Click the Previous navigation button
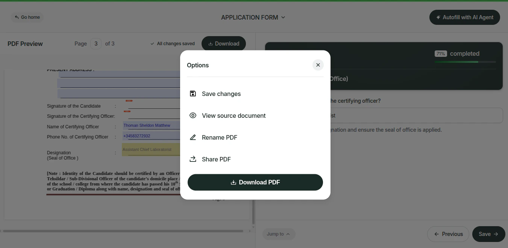 click(x=448, y=234)
